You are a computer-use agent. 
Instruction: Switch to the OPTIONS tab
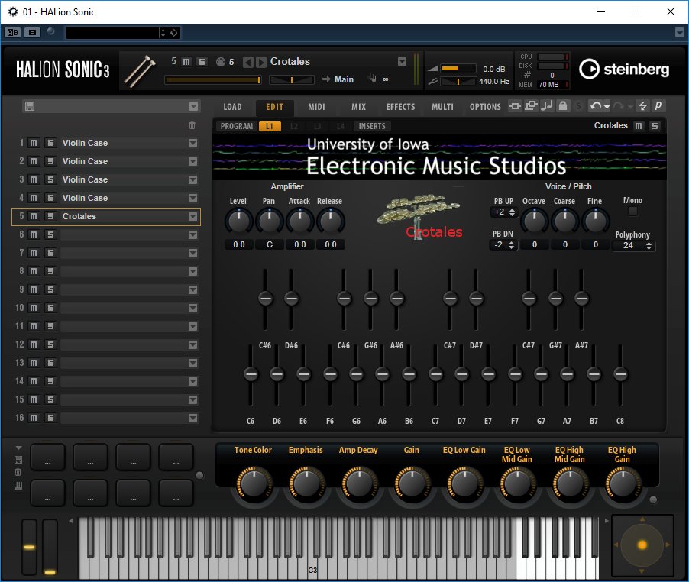pyautogui.click(x=485, y=107)
